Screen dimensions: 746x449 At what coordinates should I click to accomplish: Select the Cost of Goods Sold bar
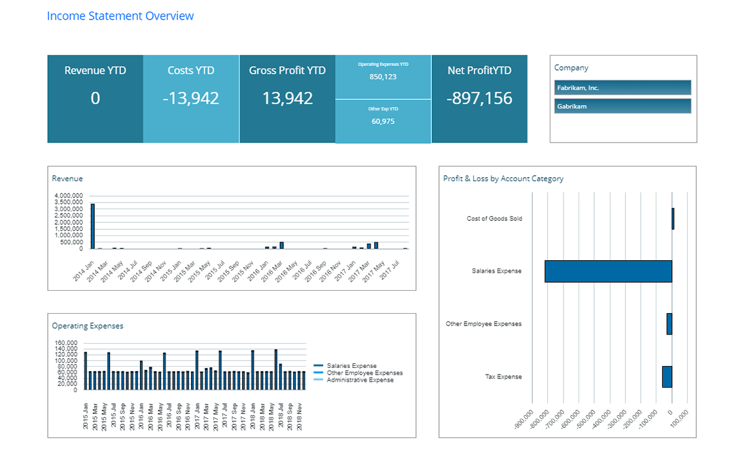pos(673,218)
